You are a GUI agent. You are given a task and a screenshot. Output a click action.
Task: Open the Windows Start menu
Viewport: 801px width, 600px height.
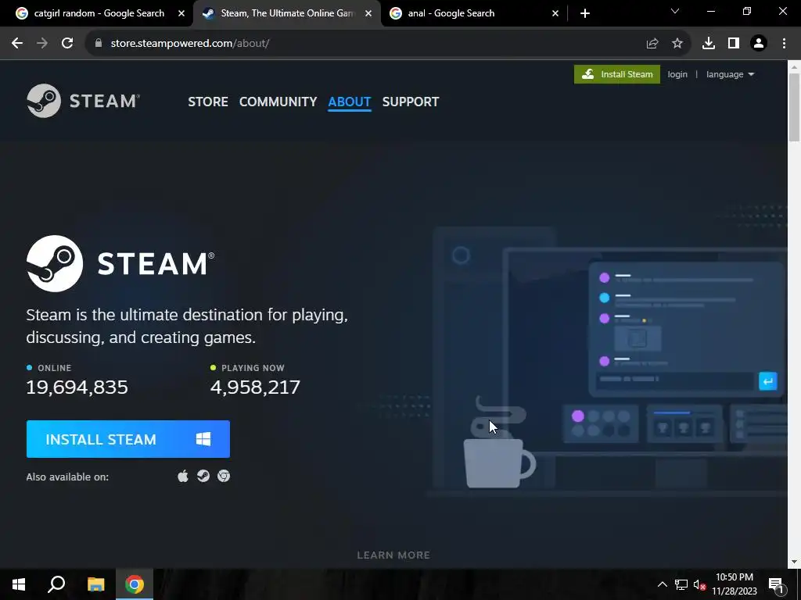click(x=19, y=584)
